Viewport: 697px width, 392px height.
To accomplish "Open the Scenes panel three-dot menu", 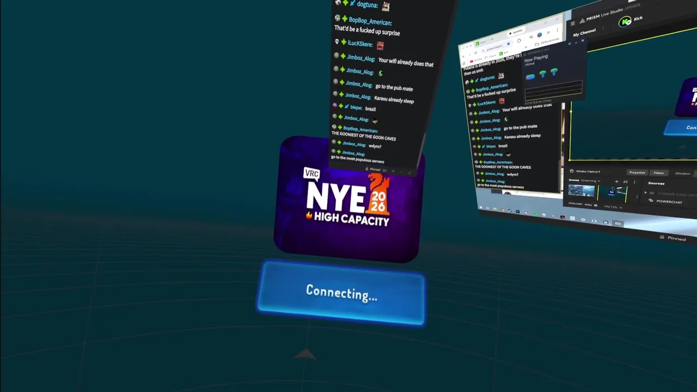I will [x=634, y=182].
